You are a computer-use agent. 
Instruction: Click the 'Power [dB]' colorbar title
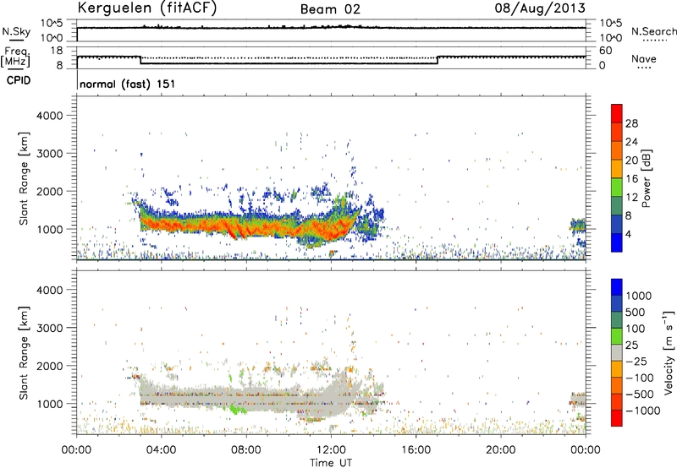pos(646,178)
